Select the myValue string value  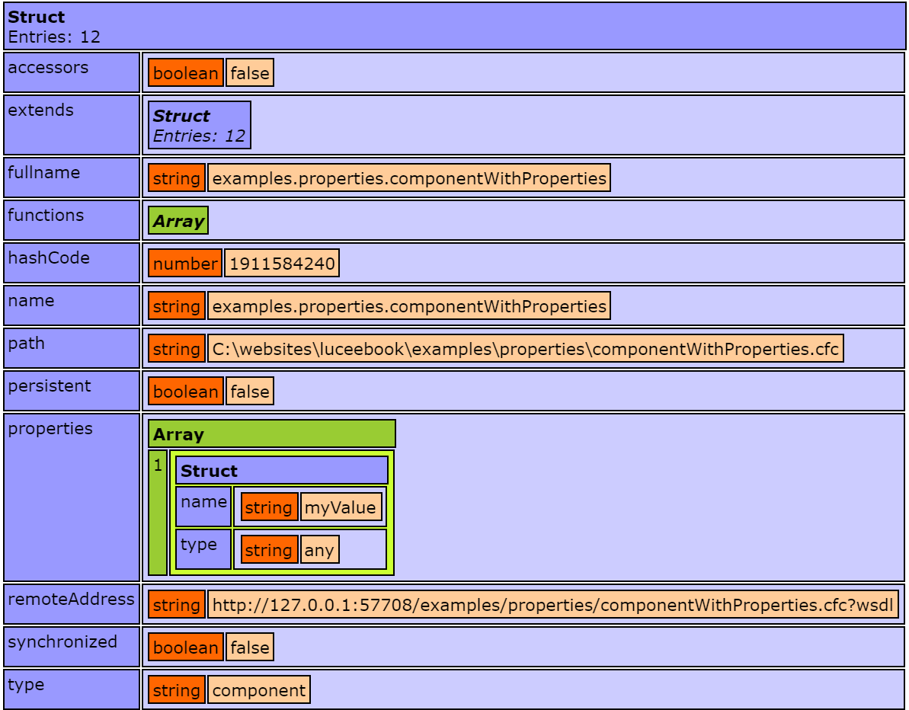click(x=341, y=508)
